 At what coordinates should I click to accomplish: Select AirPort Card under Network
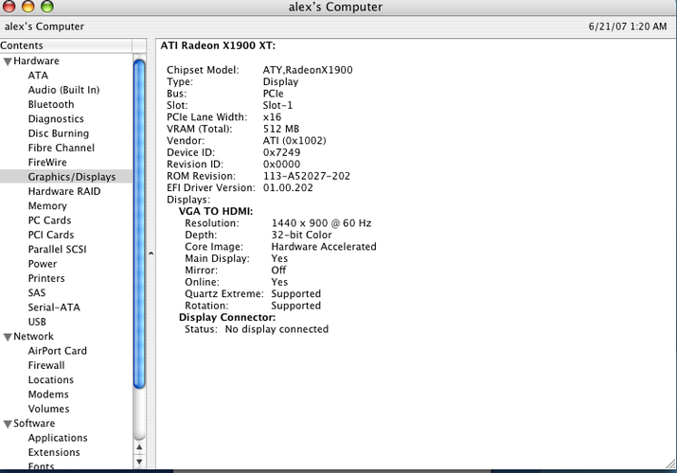click(58, 351)
